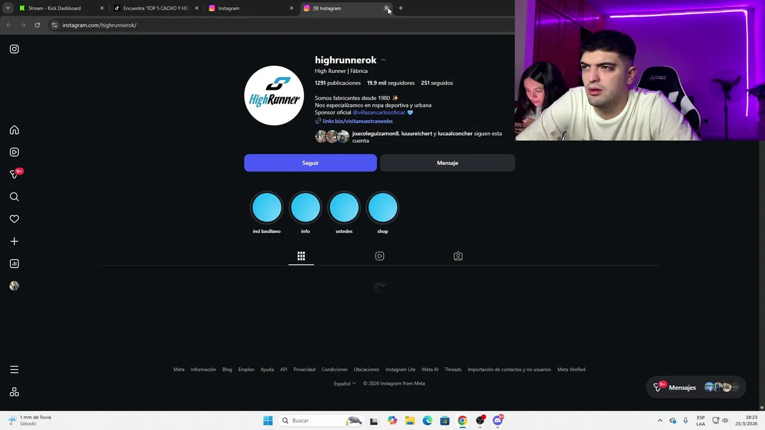This screenshot has height=430, width=765.
Task: Open File Explorer from the taskbar
Action: click(410, 420)
